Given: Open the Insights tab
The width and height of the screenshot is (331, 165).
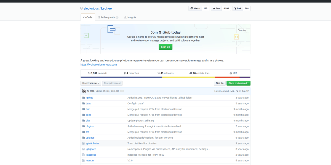Looking at the screenshot, I should pyautogui.click(x=130, y=17).
